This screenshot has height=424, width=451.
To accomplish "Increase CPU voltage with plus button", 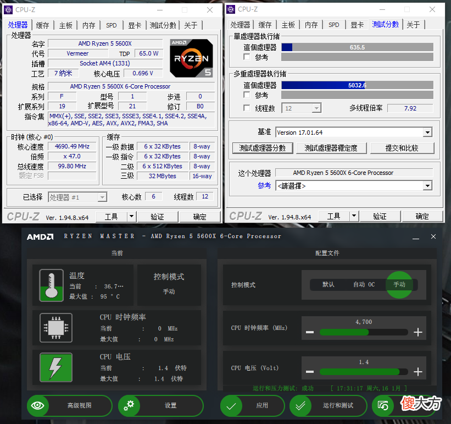I will point(418,372).
